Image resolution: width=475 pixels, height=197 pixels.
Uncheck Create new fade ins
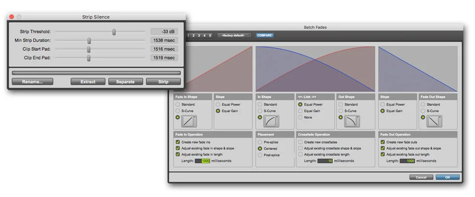click(178, 142)
